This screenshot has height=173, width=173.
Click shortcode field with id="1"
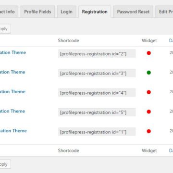(x=97, y=132)
